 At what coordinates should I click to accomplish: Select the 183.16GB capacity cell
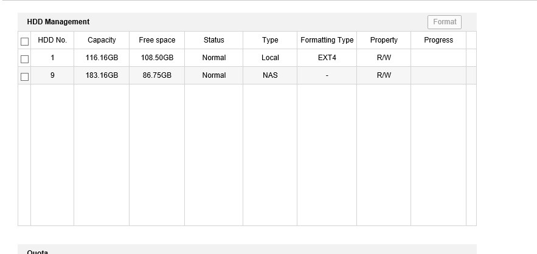[102, 75]
